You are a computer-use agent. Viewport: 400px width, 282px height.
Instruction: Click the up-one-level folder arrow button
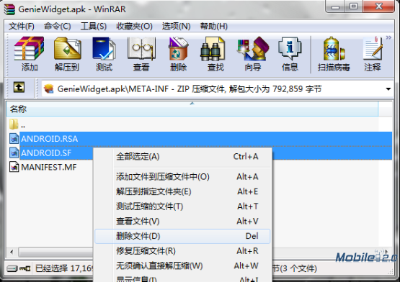(19, 87)
